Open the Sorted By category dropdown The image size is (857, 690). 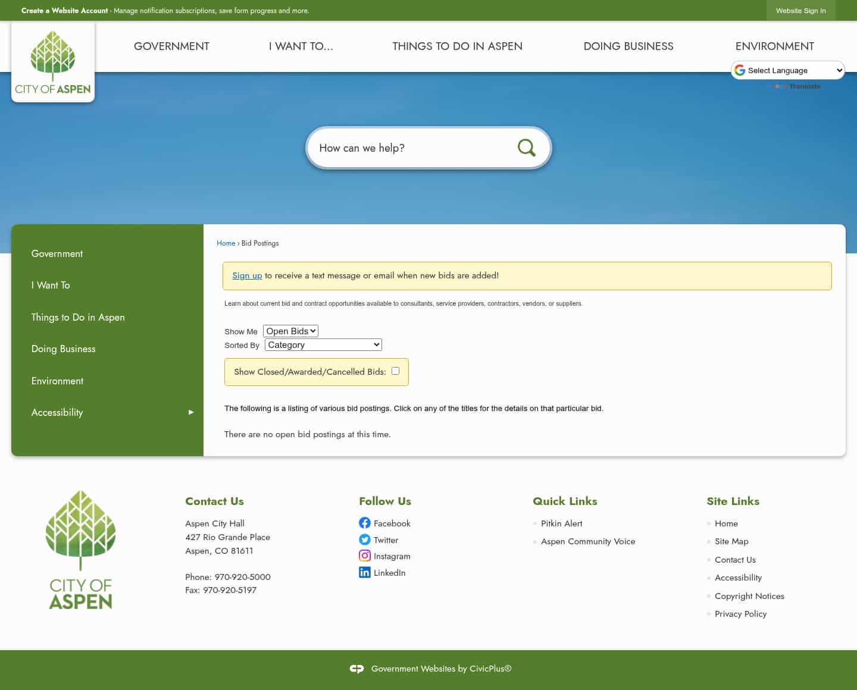point(323,344)
